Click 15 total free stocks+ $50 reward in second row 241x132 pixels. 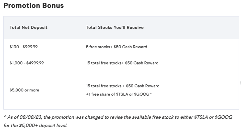(x=122, y=63)
